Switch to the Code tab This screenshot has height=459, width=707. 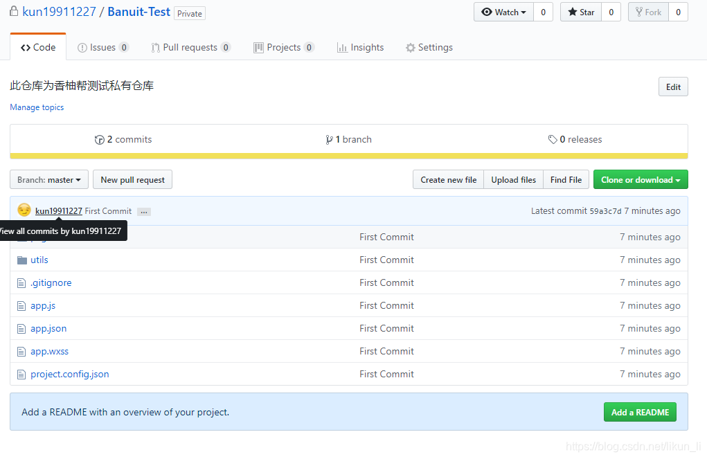coord(38,47)
